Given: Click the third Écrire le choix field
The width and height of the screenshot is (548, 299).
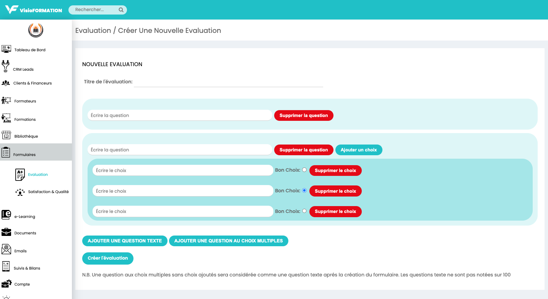Looking at the screenshot, I should [183, 211].
